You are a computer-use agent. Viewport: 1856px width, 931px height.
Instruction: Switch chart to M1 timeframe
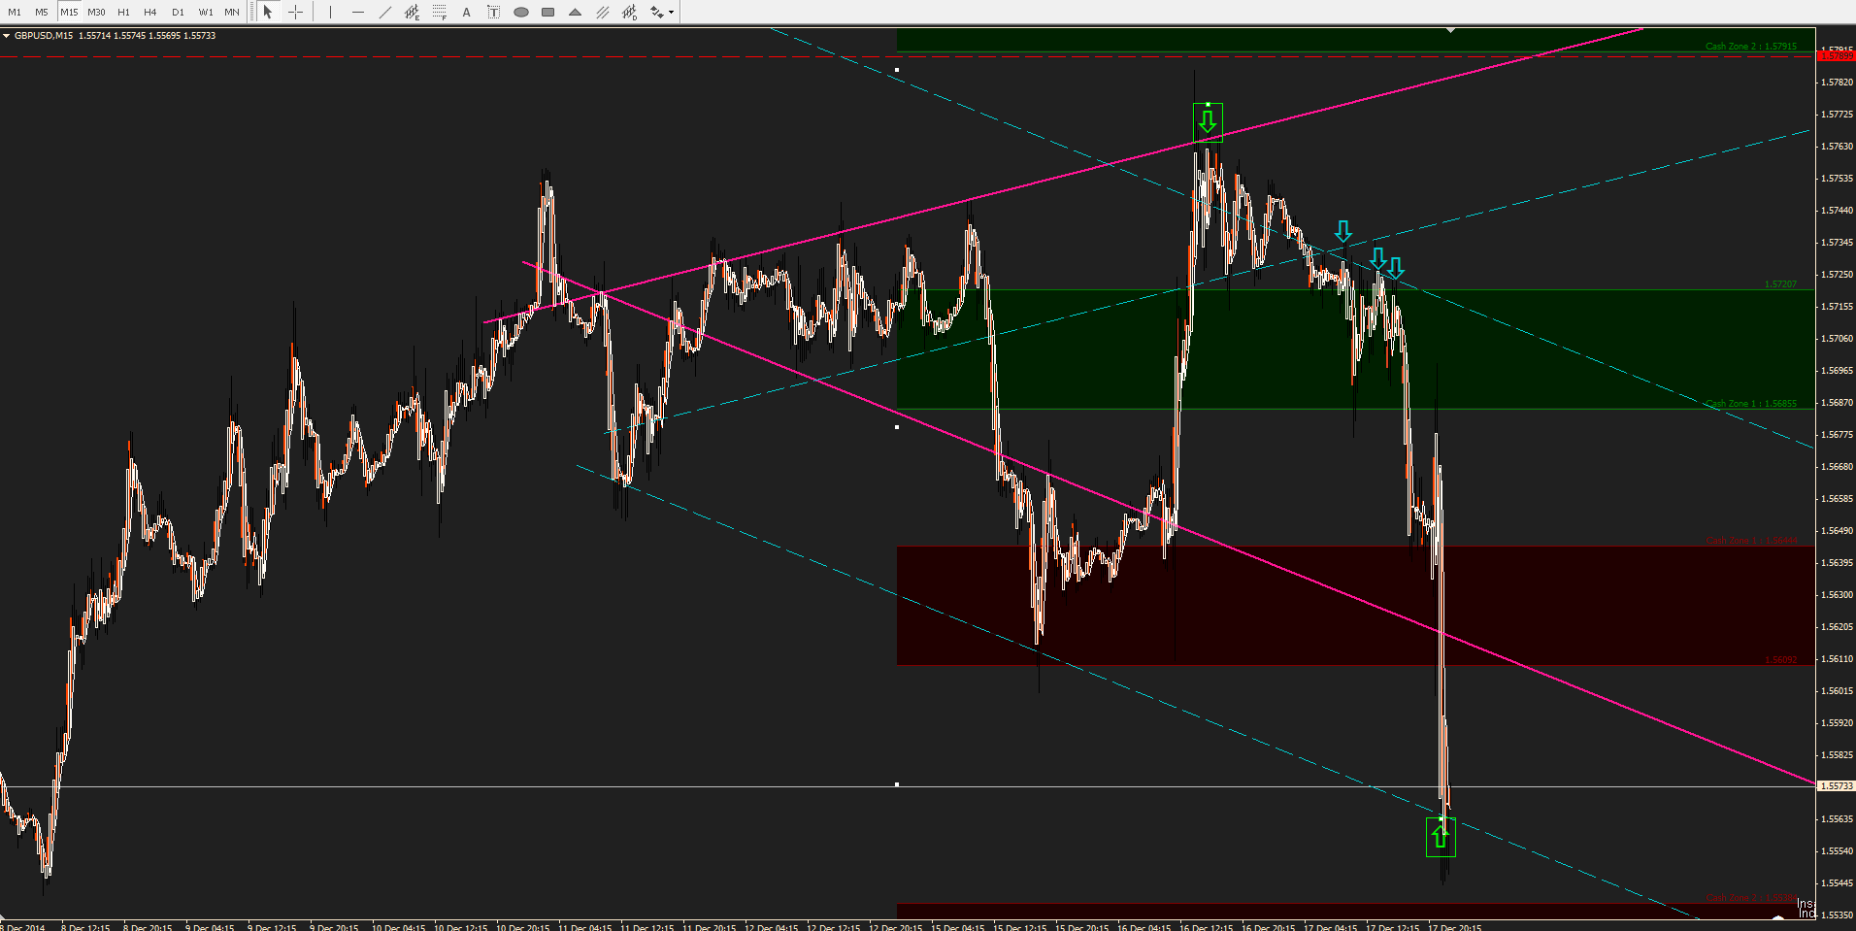click(x=15, y=12)
